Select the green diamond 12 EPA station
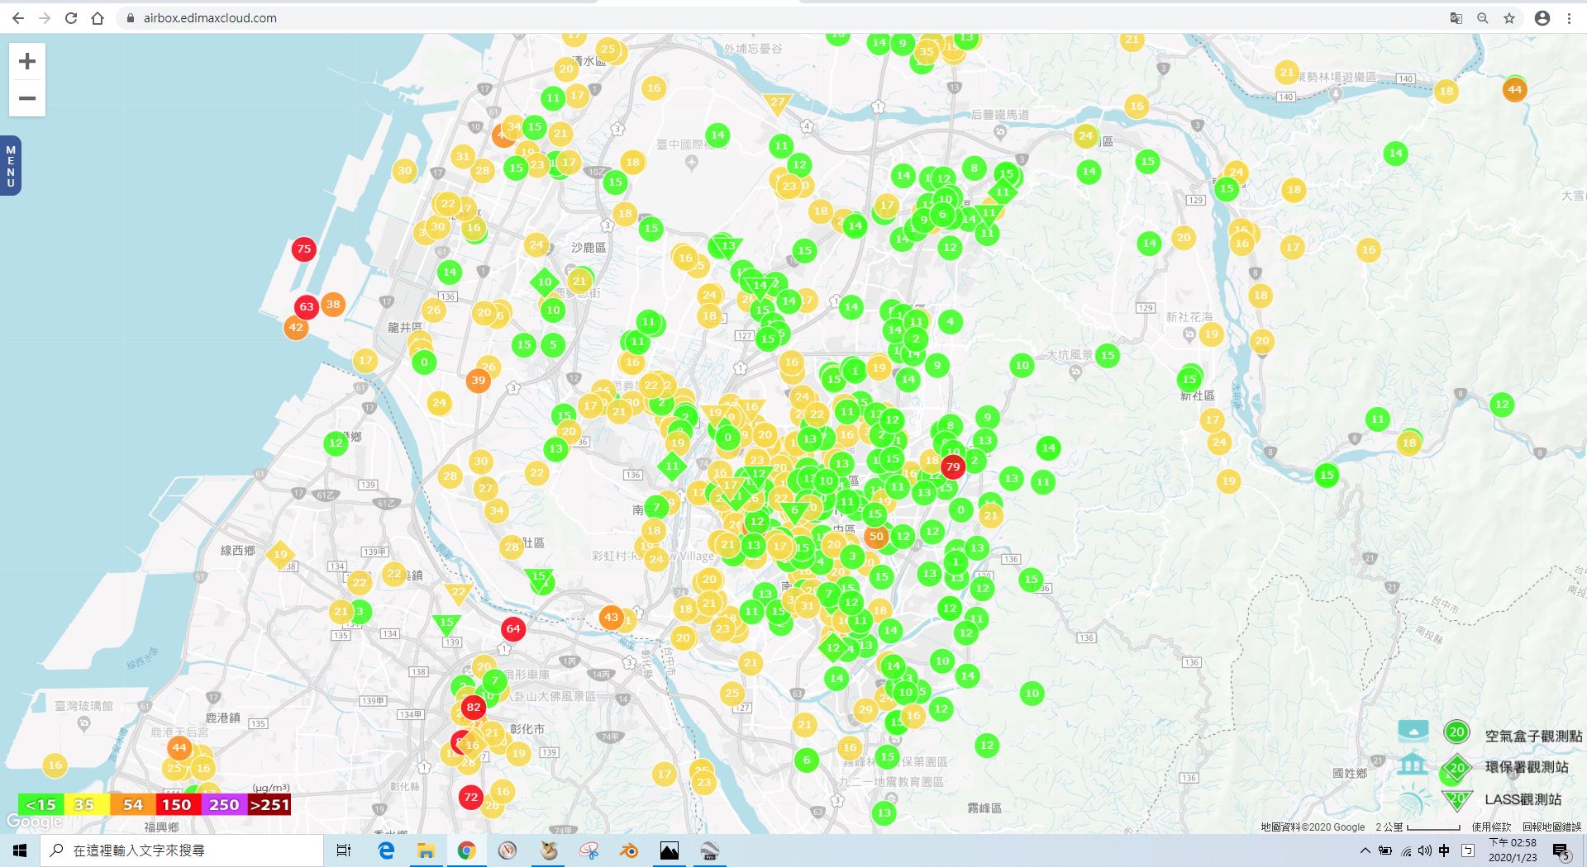 click(x=833, y=647)
